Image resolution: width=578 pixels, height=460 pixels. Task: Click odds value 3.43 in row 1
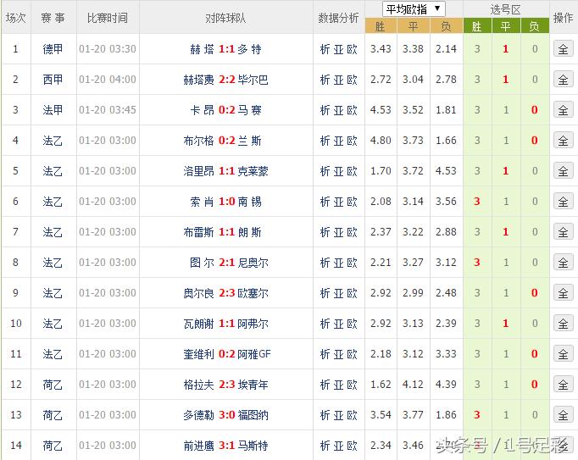381,49
